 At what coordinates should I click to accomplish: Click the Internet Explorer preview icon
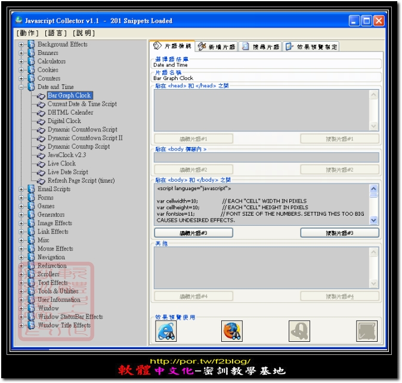[166, 331]
